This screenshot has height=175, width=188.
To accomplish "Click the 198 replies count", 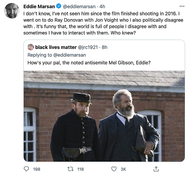I will (37, 169).
